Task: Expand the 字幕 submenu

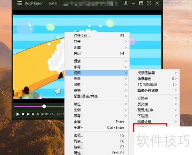Action: [x=97, y=67]
